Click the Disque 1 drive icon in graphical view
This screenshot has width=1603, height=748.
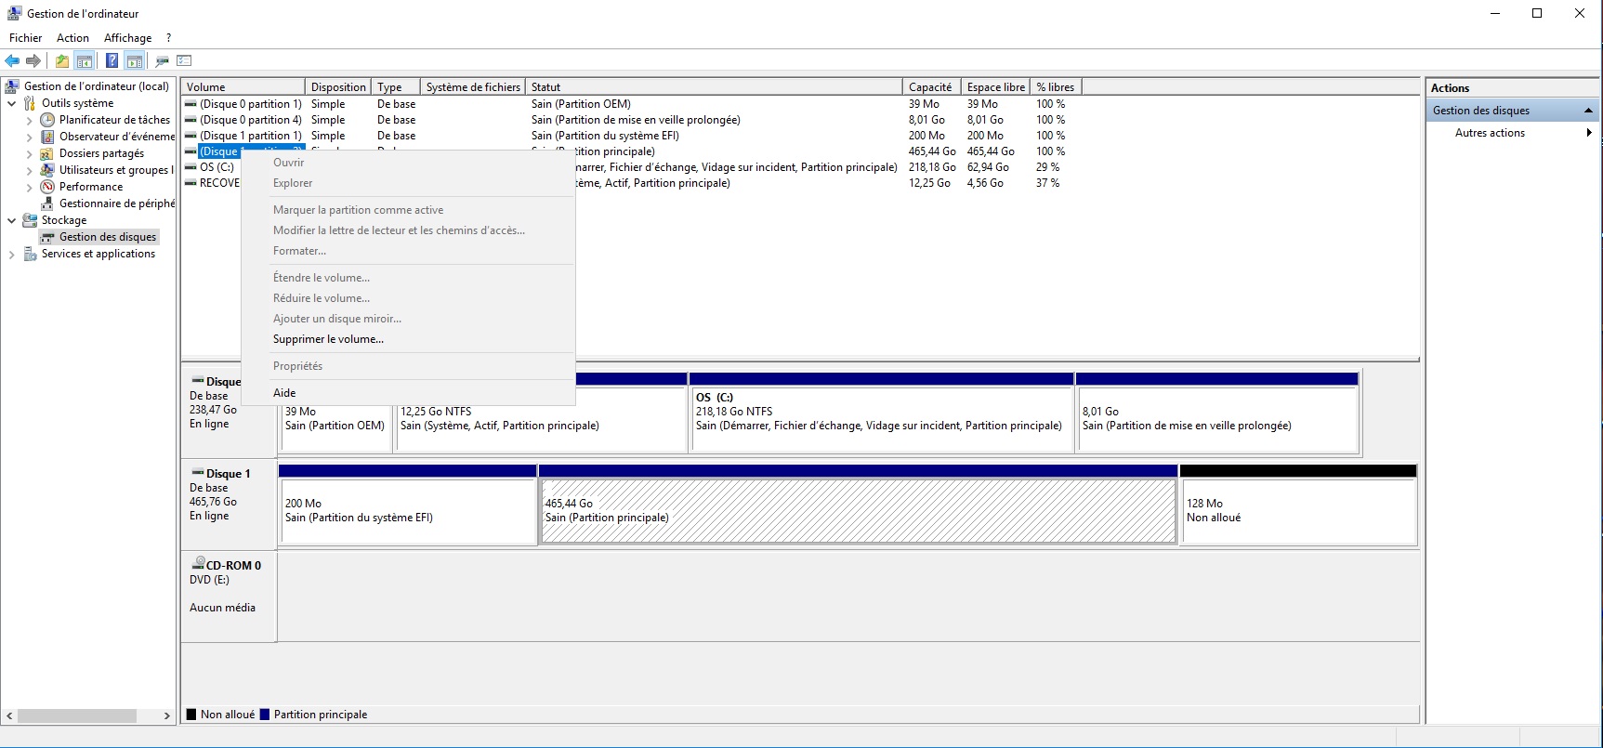pyautogui.click(x=198, y=473)
